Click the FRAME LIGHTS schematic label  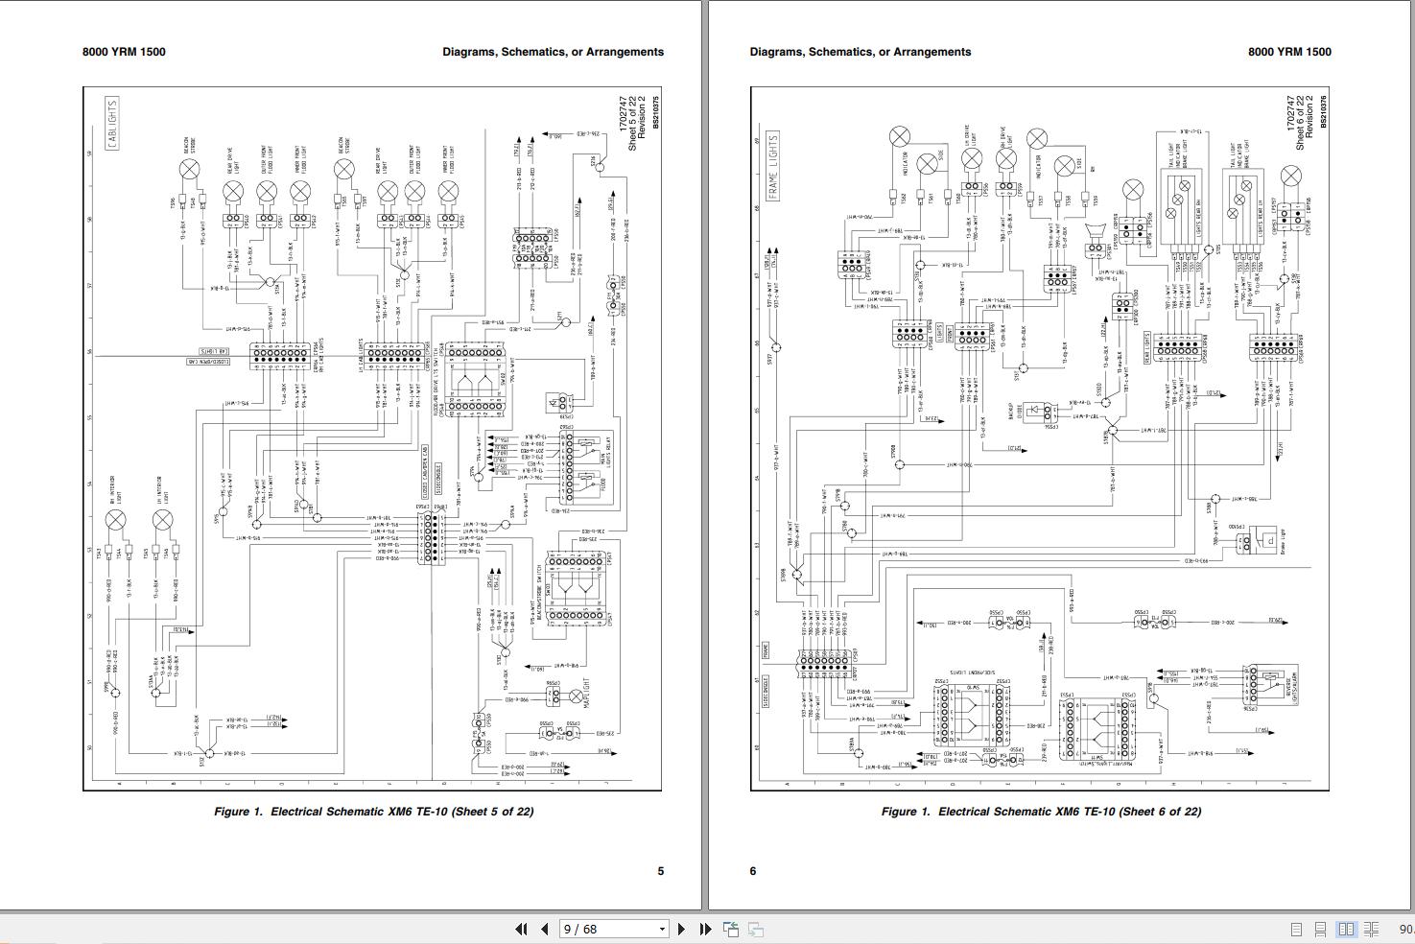pos(773,166)
